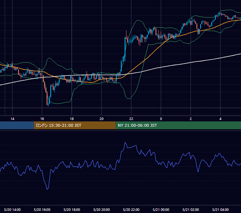Click the London 15:30-21:00 JST session bar
241x213 pixels.
pyautogui.click(x=75, y=125)
